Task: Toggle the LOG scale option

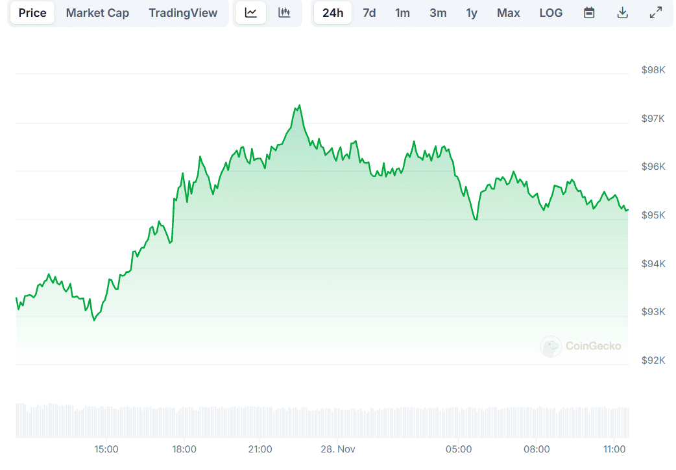Action: pyautogui.click(x=550, y=12)
